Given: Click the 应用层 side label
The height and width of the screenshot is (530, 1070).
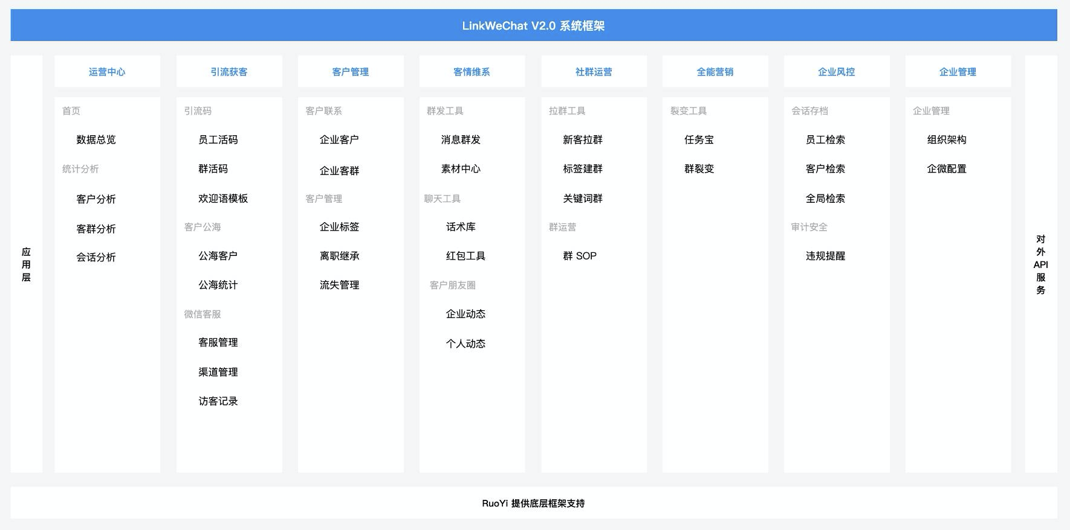Looking at the screenshot, I should [26, 264].
